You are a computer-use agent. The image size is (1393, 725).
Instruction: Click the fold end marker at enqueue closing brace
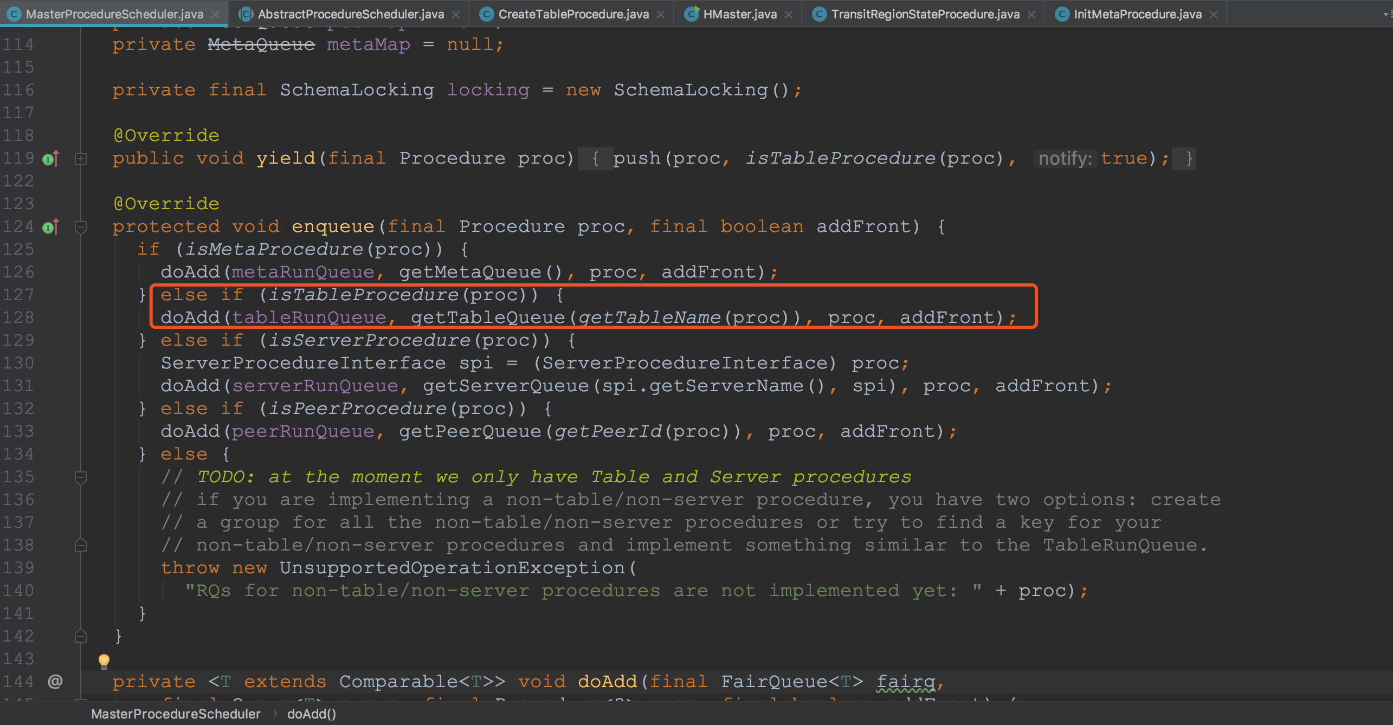(81, 636)
